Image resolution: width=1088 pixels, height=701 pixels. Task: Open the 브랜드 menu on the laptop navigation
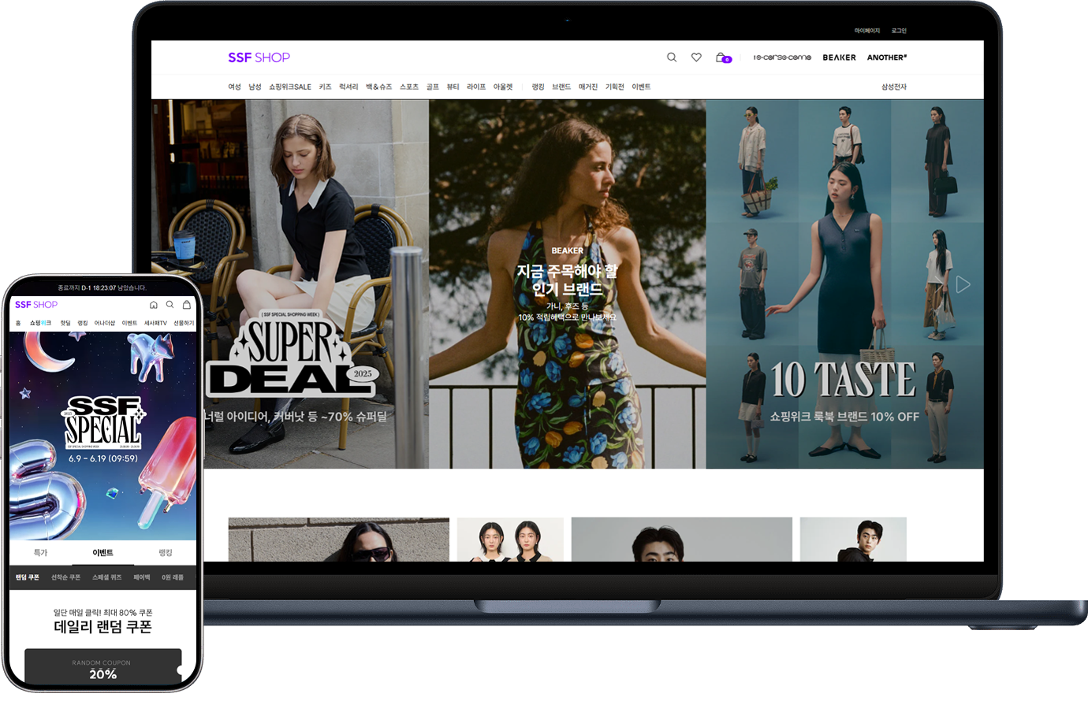point(561,87)
